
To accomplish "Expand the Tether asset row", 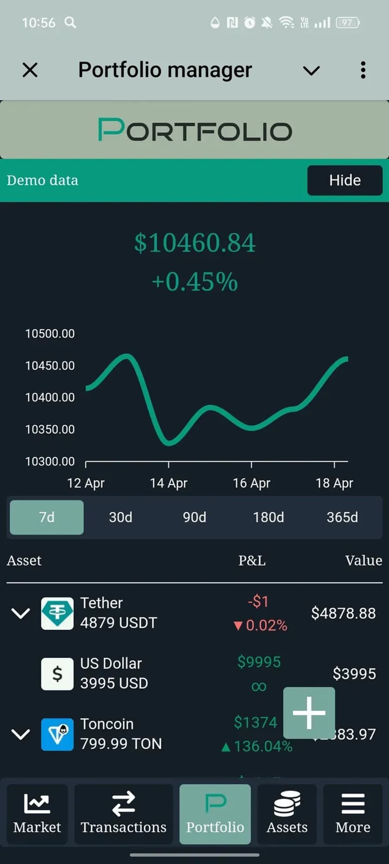I will coord(21,613).
